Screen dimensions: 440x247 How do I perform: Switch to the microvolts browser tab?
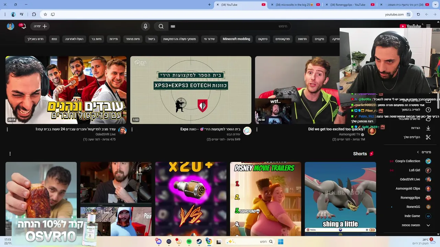[x=296, y=5]
